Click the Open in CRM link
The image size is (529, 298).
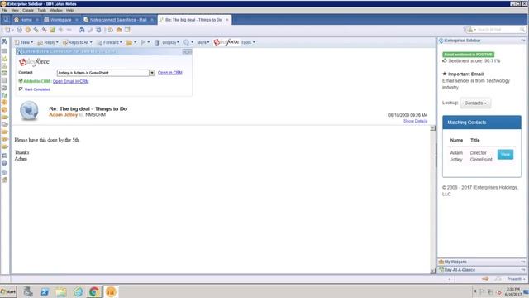coord(170,73)
